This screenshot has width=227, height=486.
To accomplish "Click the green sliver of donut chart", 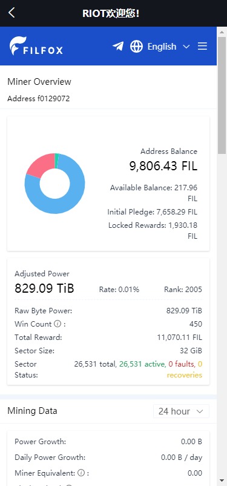I will click(x=57, y=161).
